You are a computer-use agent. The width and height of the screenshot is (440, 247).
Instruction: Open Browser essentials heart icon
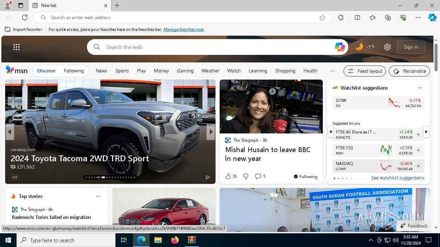click(x=403, y=17)
